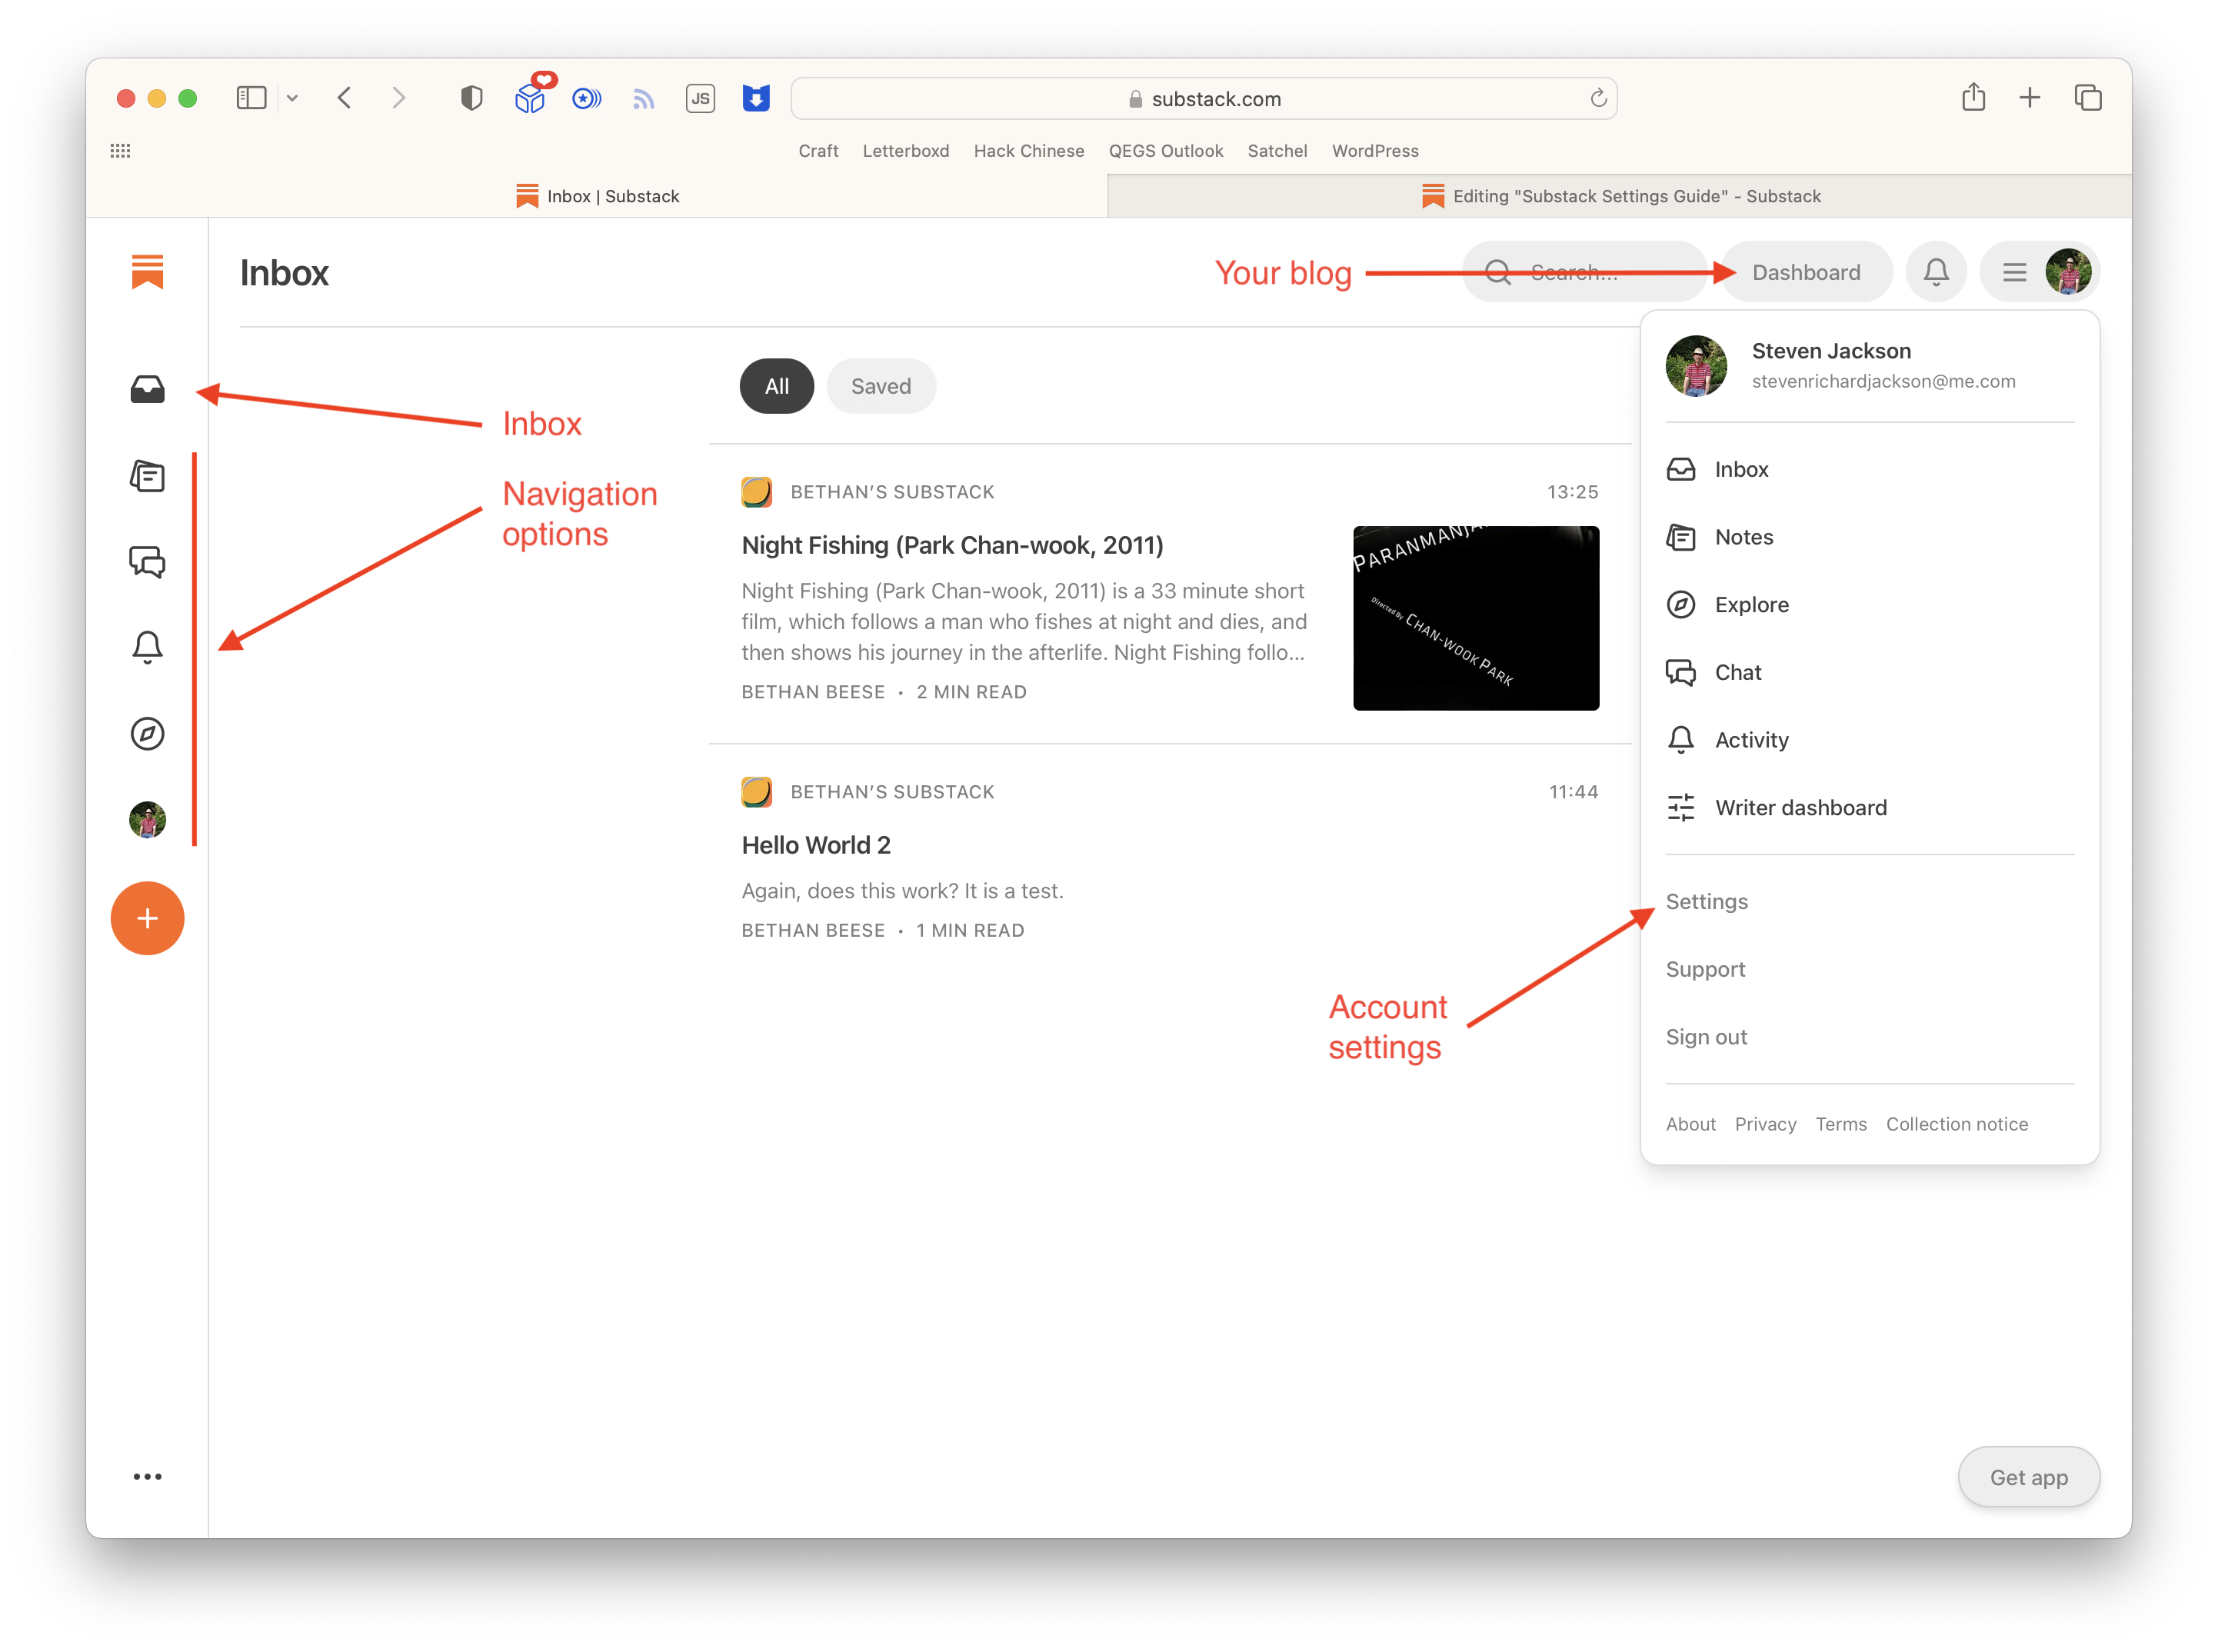
Task: Click the blue shield extension icon
Action: 756,98
